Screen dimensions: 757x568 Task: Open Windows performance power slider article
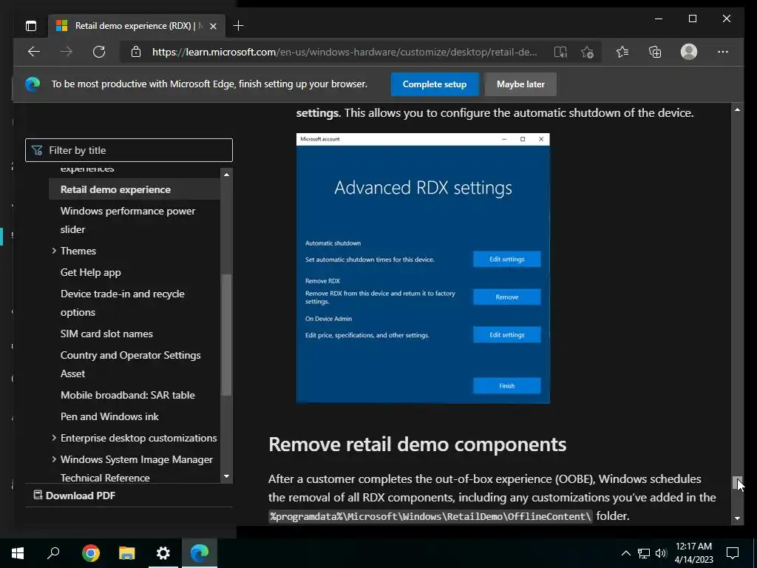[127, 220]
